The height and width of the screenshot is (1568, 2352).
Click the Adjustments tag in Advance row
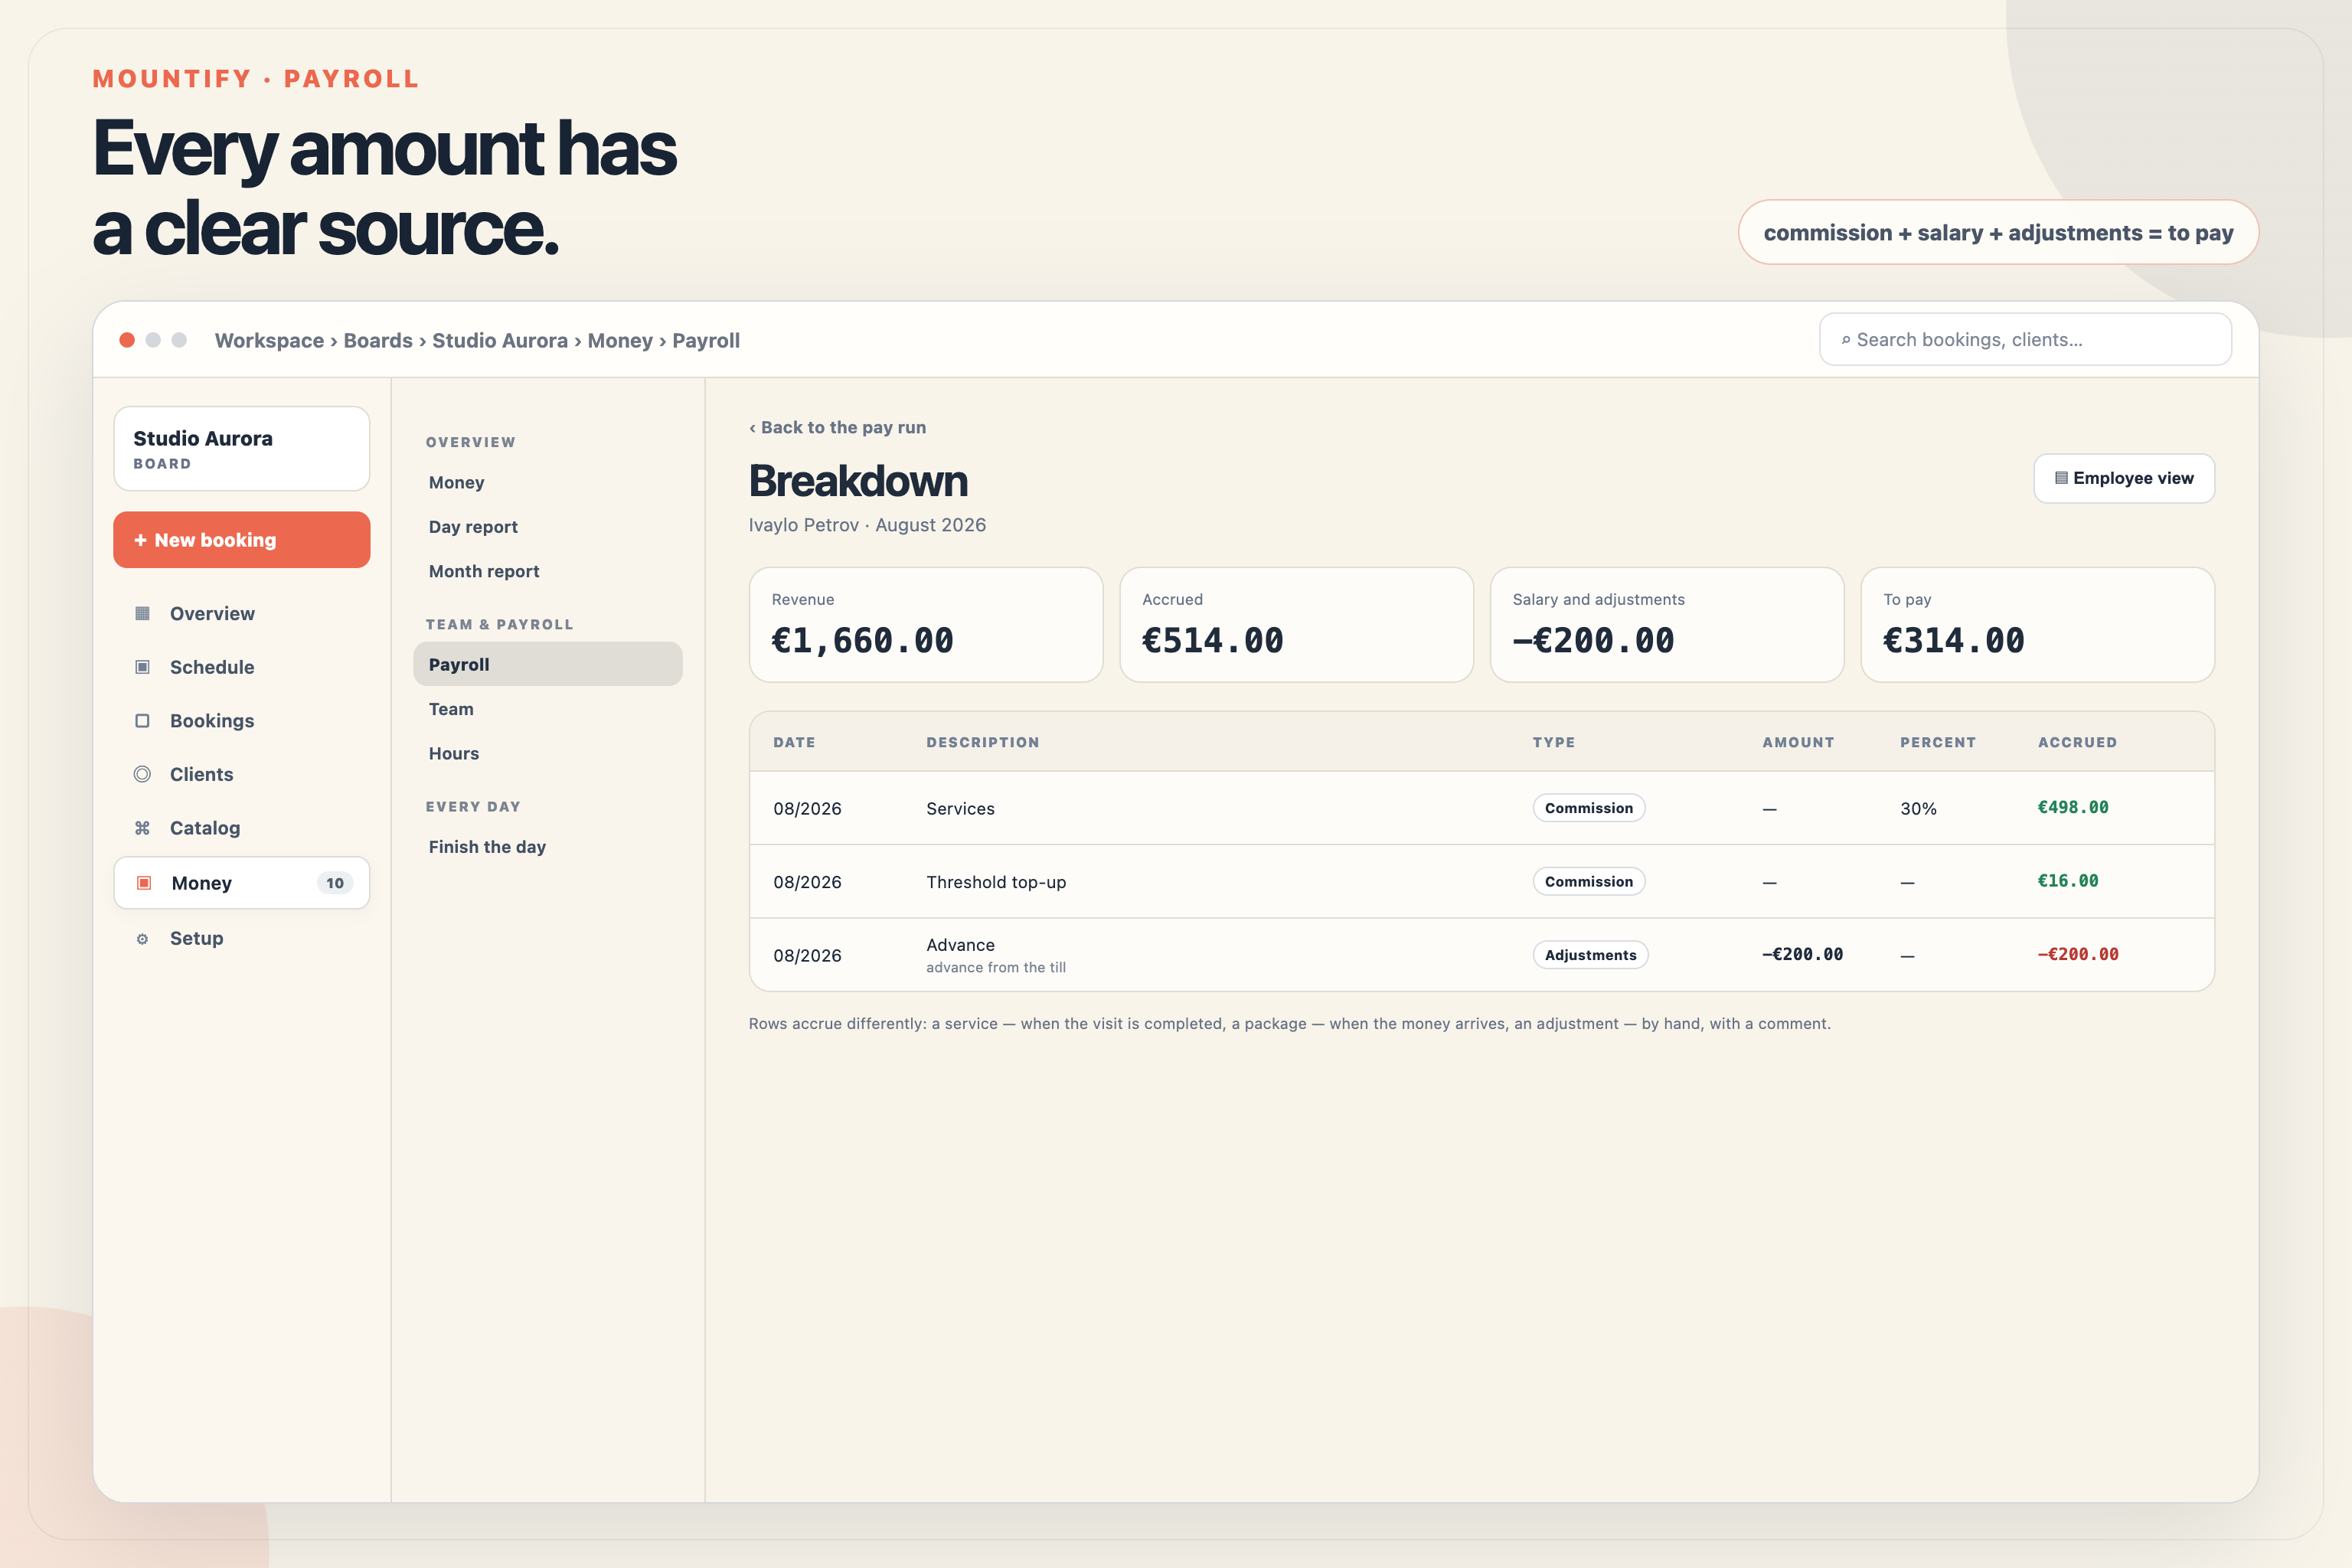click(x=1590, y=955)
